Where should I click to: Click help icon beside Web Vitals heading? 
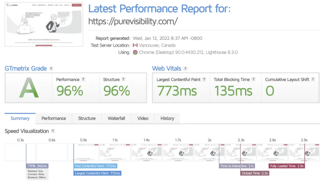coord(185,69)
